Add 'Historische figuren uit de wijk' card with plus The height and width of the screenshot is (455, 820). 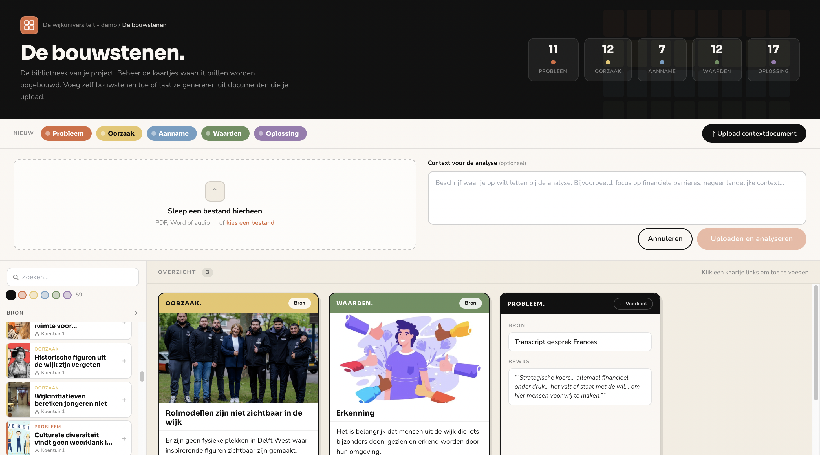click(x=124, y=361)
